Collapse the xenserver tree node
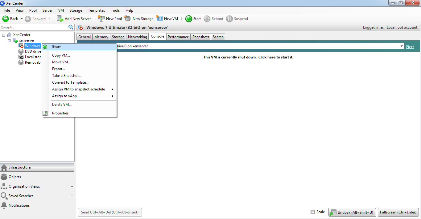 coord(9,41)
